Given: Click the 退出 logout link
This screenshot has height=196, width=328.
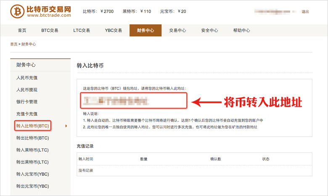Looking at the screenshot, I should [x=305, y=12].
